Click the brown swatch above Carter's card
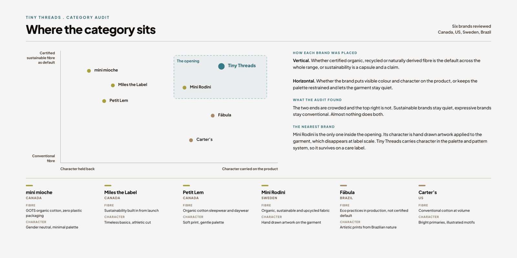Viewport: 517px width, 258px height. pyautogui.click(x=422, y=185)
